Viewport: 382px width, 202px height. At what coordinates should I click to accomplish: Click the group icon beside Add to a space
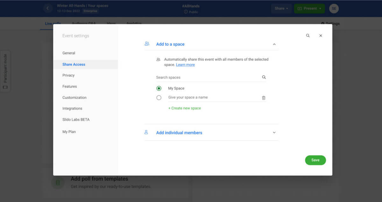coord(147,44)
